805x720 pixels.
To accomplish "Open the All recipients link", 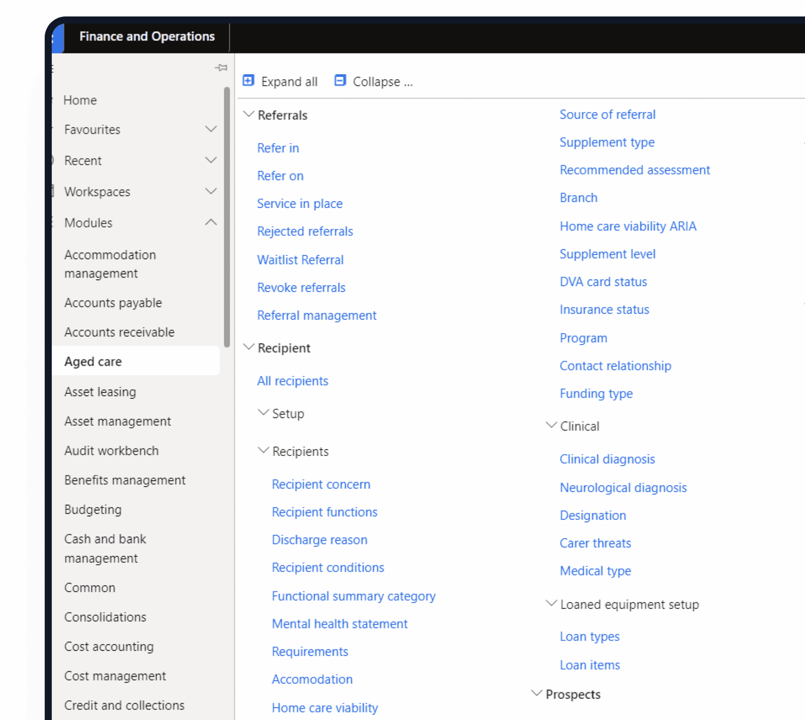I will (x=293, y=381).
